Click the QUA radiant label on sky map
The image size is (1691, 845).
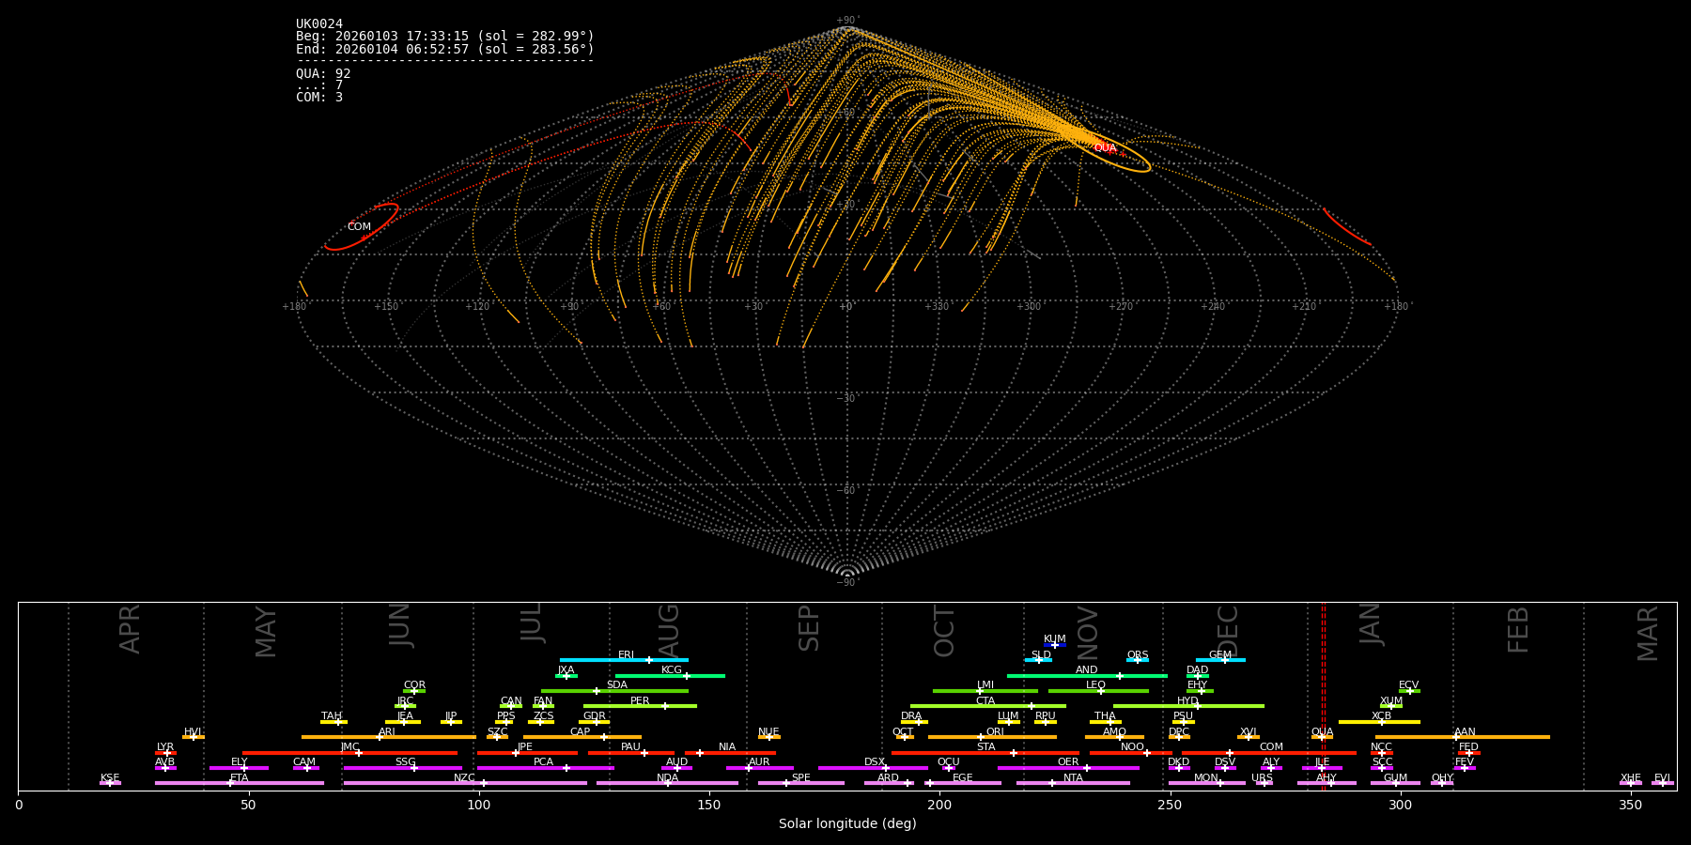tap(1105, 148)
